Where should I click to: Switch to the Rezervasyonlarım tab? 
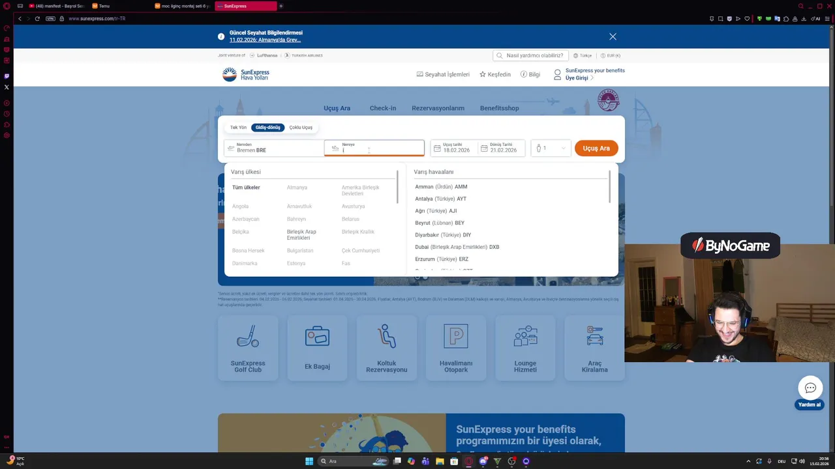click(438, 108)
